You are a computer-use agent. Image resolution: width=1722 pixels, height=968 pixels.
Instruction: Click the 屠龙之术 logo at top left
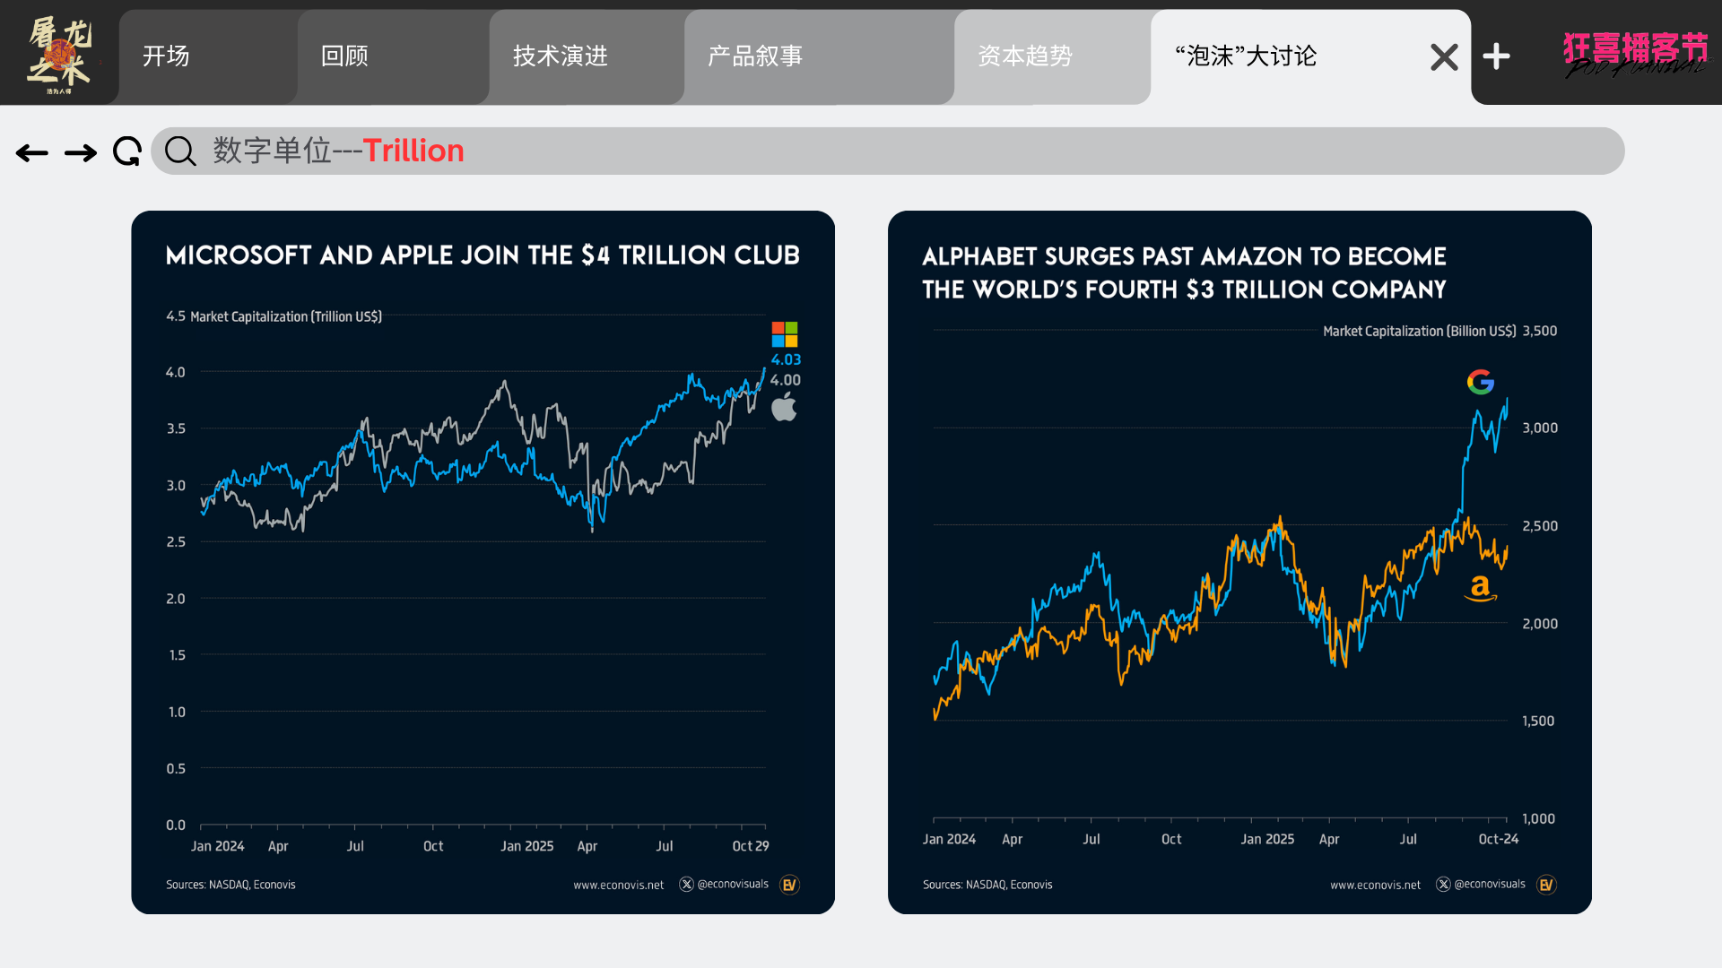point(59,54)
